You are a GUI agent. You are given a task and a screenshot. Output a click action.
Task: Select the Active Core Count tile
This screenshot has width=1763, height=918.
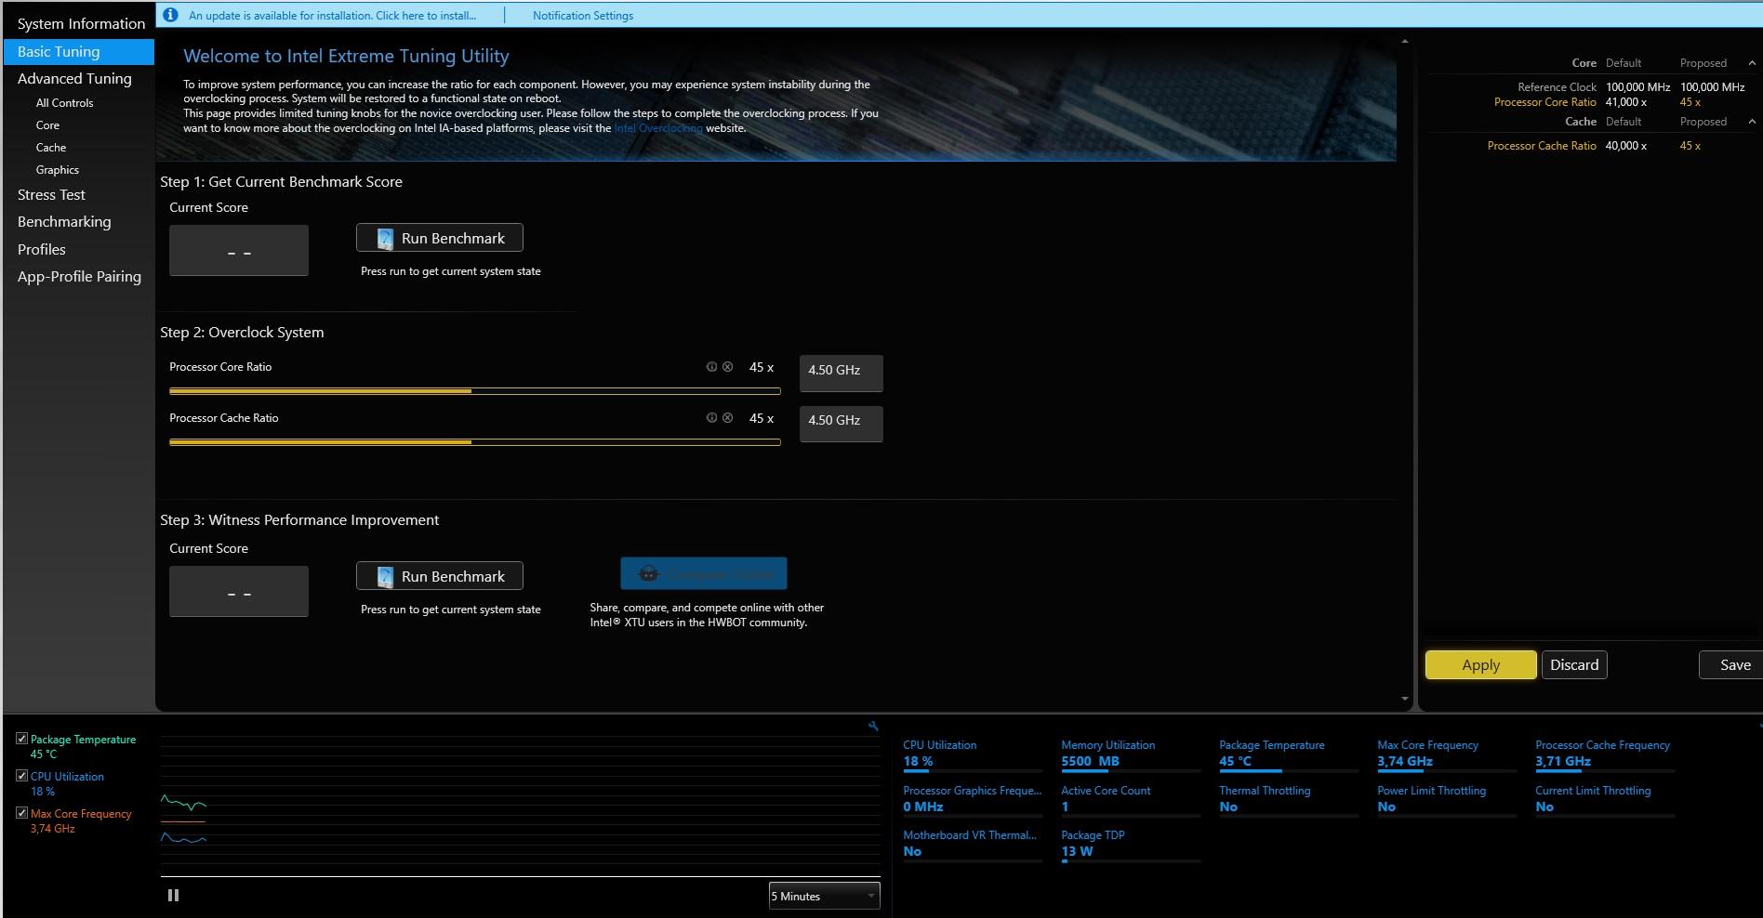[1131, 800]
